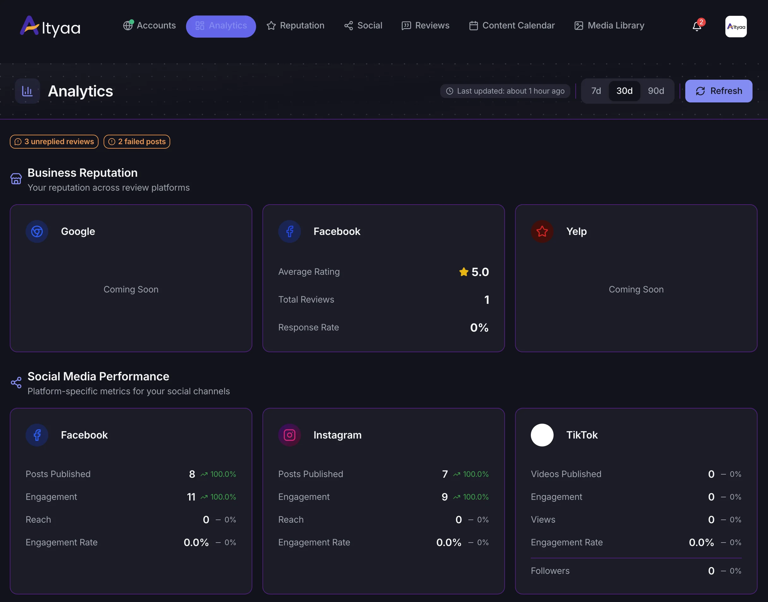Click the Altyaa profile avatar

(735, 27)
